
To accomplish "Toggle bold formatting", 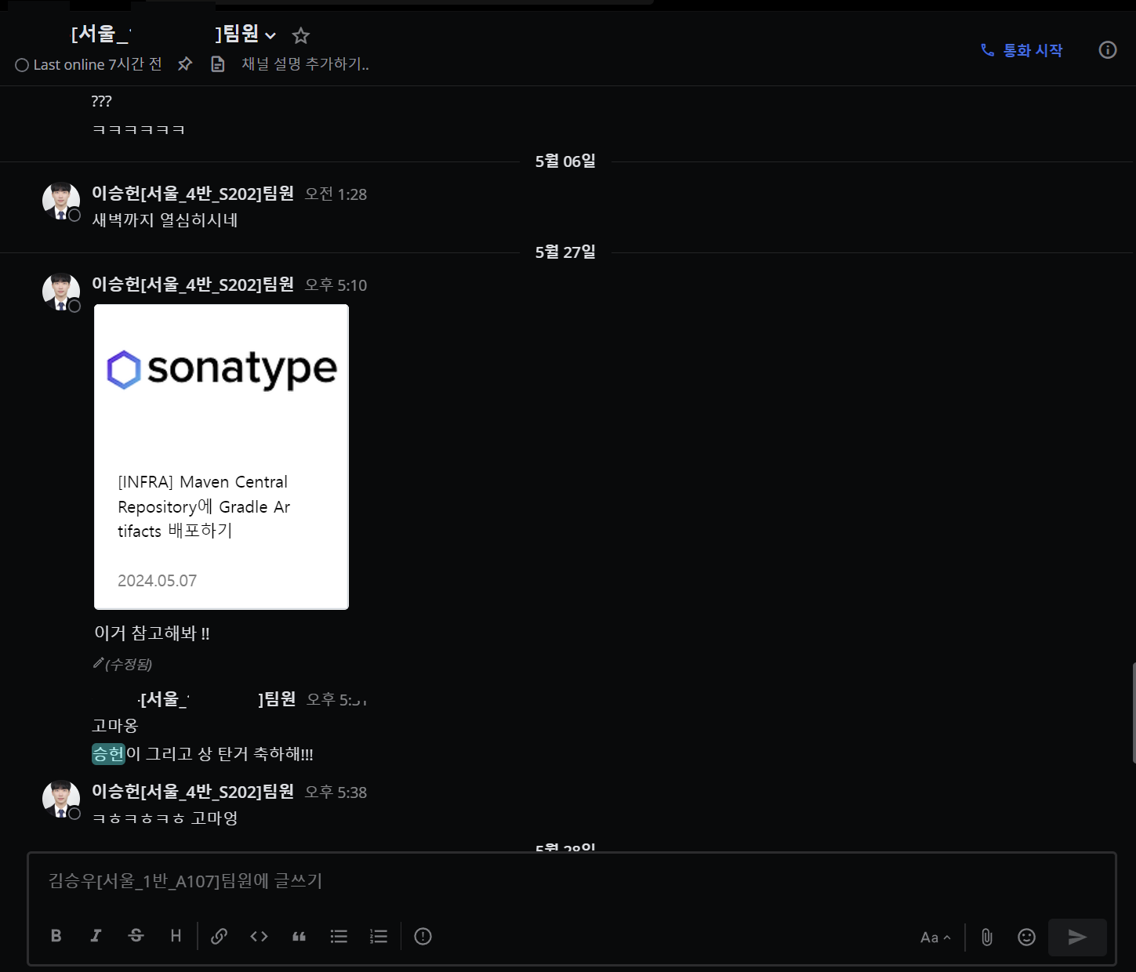I will click(56, 936).
